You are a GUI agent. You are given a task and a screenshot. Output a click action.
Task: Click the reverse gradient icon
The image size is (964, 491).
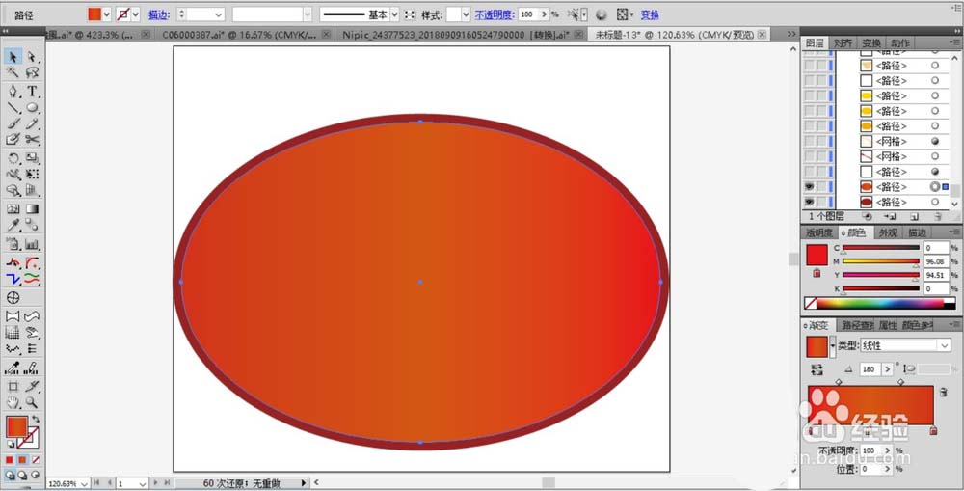[817, 369]
